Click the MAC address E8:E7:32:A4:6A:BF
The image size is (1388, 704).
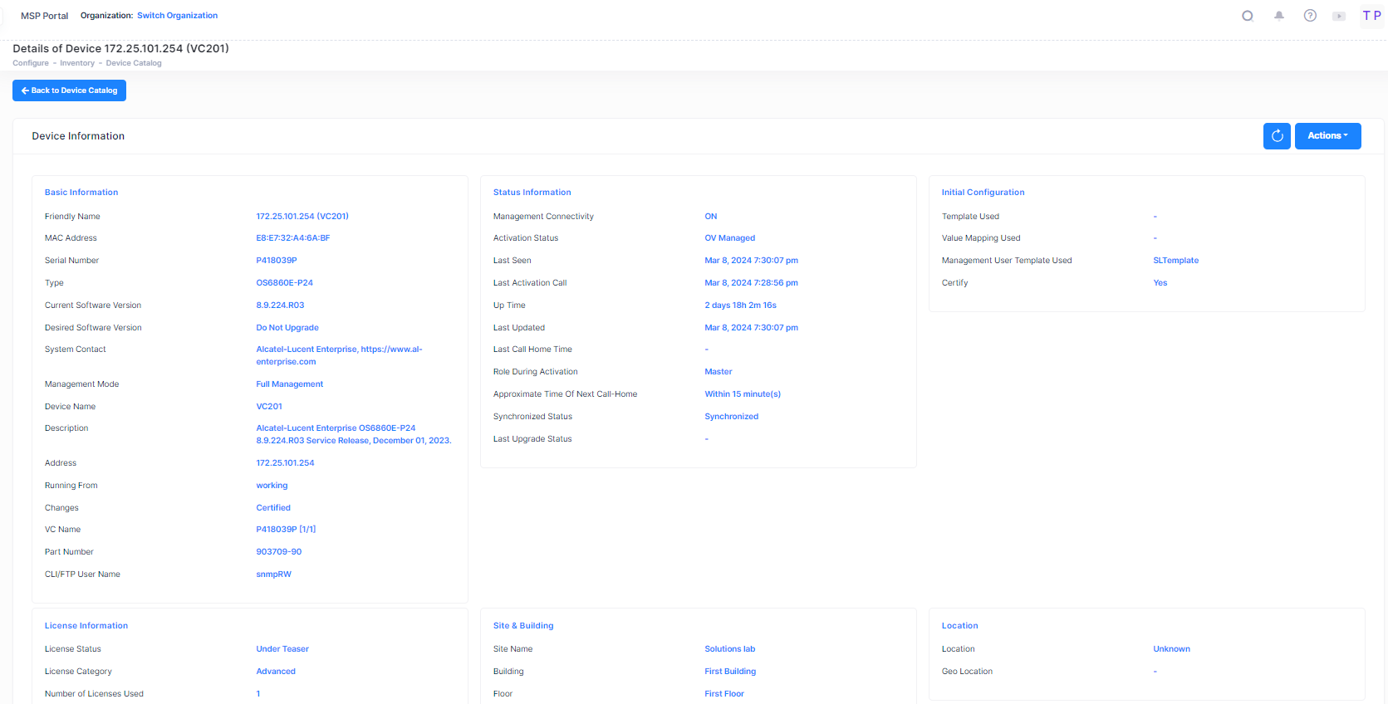coord(293,238)
